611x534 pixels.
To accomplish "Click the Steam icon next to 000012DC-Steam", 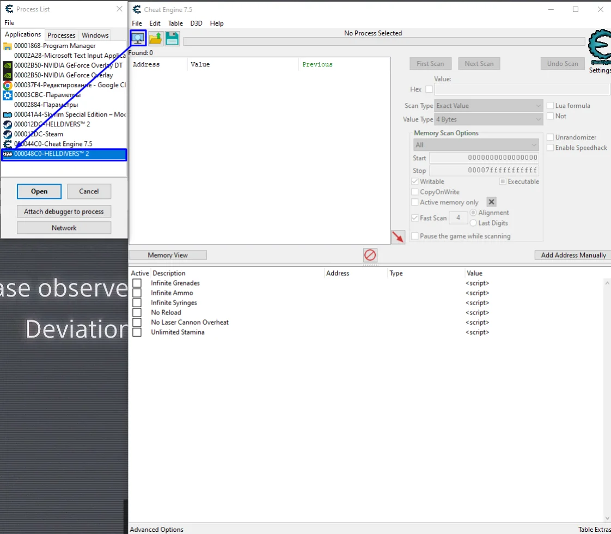I will (8, 134).
